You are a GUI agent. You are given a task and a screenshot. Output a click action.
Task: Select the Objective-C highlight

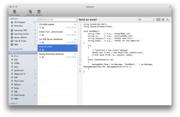23,74
